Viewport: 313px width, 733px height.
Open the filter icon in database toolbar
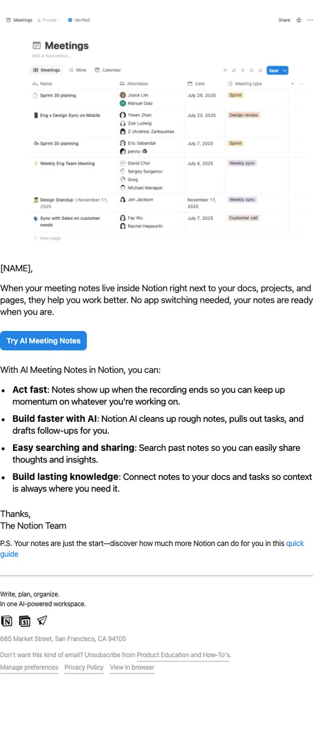[x=225, y=71]
